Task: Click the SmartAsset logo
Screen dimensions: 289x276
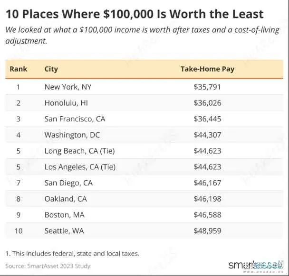Action: click(x=255, y=265)
